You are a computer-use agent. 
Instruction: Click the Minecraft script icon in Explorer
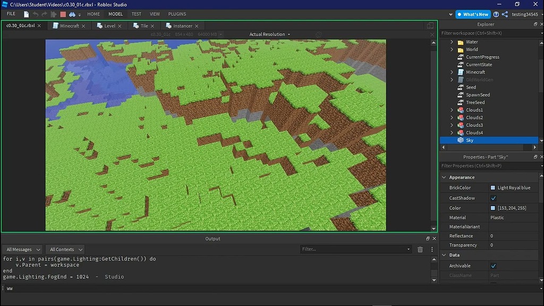(460, 72)
